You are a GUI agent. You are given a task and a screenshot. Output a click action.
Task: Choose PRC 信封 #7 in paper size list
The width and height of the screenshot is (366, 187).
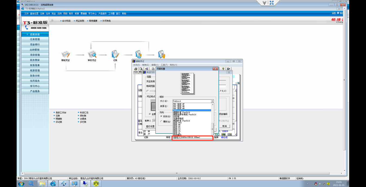[192, 104]
